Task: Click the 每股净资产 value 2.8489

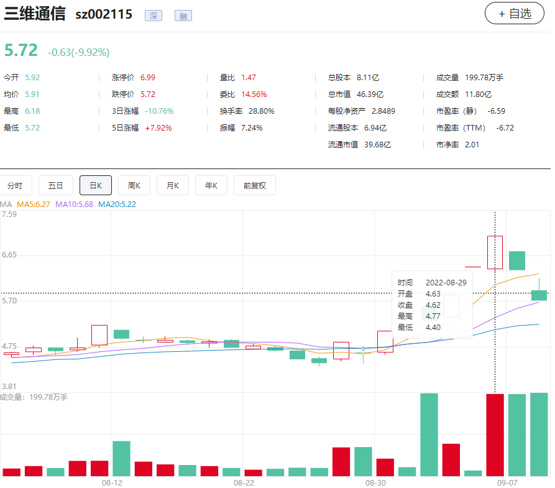Action: coord(383,111)
